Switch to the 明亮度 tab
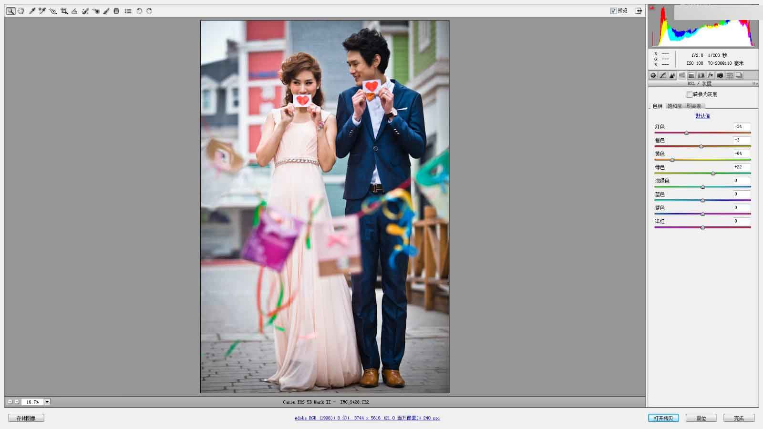Viewport: 763px width, 429px height. point(694,106)
